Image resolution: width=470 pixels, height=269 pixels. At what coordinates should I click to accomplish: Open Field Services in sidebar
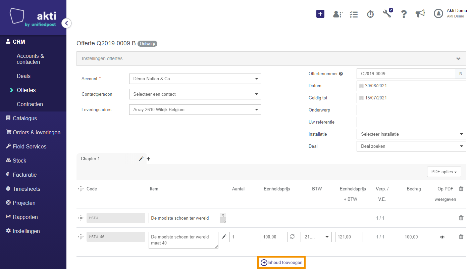point(30,147)
